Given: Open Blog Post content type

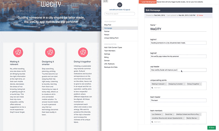Looking at the screenshot, I should [x=108, y=25].
